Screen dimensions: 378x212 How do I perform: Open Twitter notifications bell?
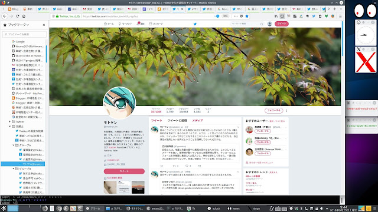point(141,24)
